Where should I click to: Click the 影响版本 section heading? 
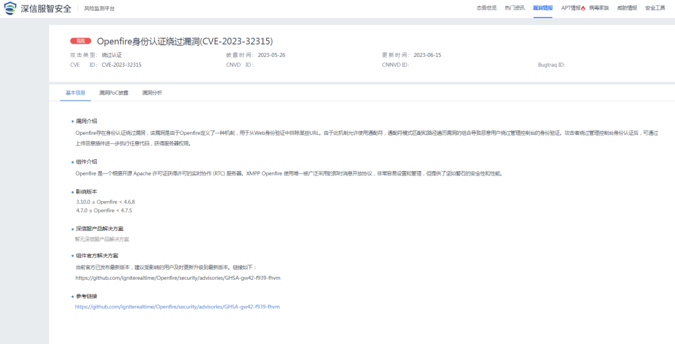point(86,192)
